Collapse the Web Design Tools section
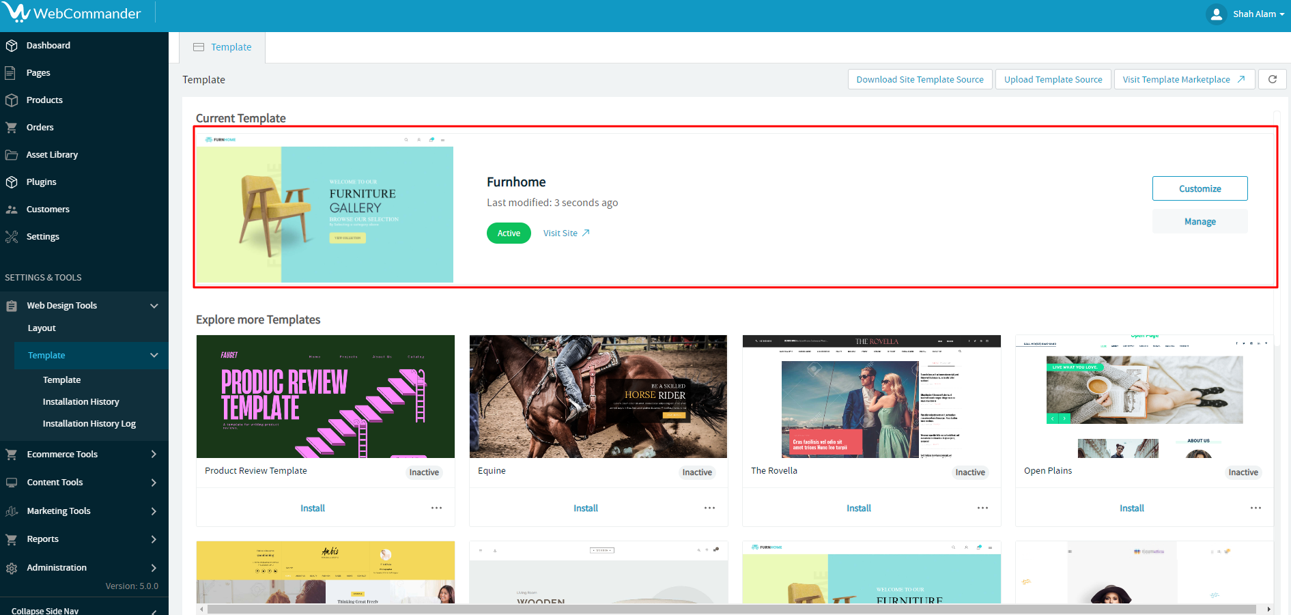 154,306
